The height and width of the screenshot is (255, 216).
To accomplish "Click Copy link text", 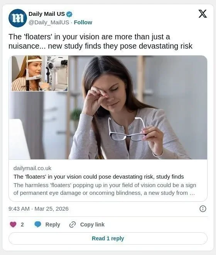I will point(92,225).
